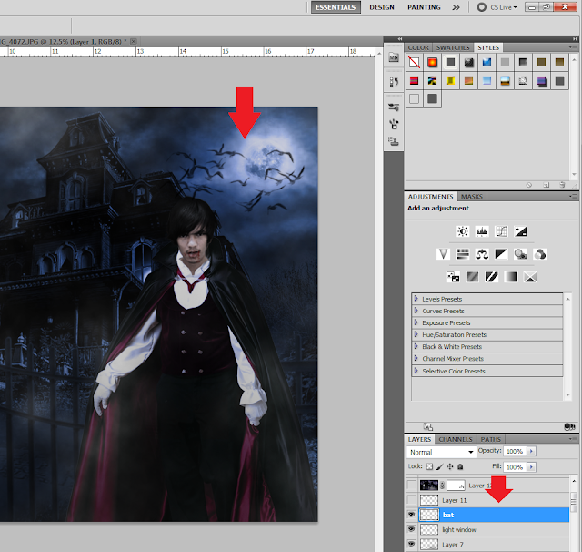This screenshot has width=582, height=552.
Task: Open the Fill slider arrow
Action: tap(531, 467)
